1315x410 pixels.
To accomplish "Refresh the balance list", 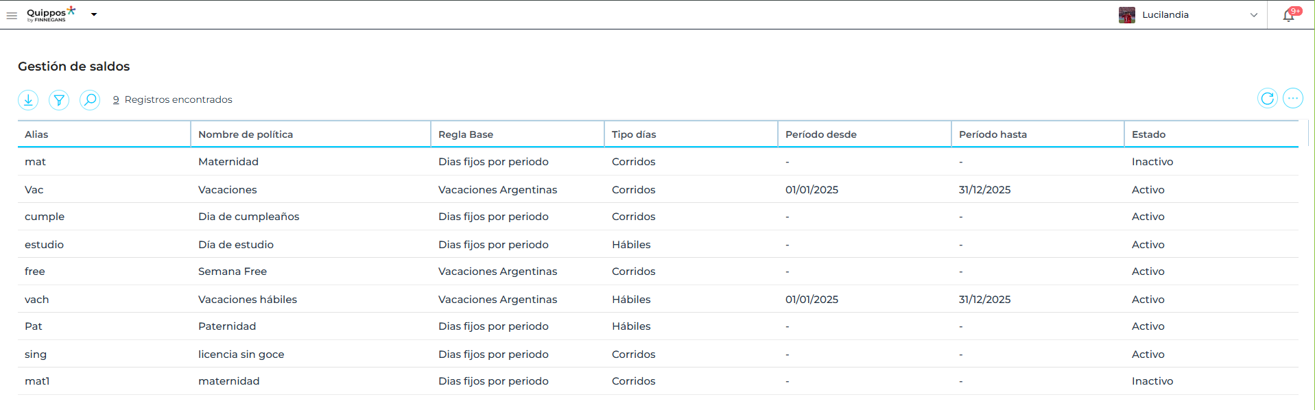I will [1267, 99].
